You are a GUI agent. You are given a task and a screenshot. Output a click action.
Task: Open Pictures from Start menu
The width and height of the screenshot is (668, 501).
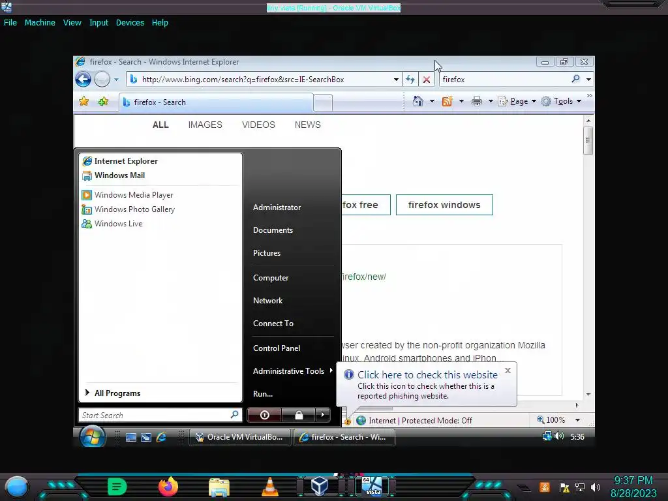tap(267, 253)
